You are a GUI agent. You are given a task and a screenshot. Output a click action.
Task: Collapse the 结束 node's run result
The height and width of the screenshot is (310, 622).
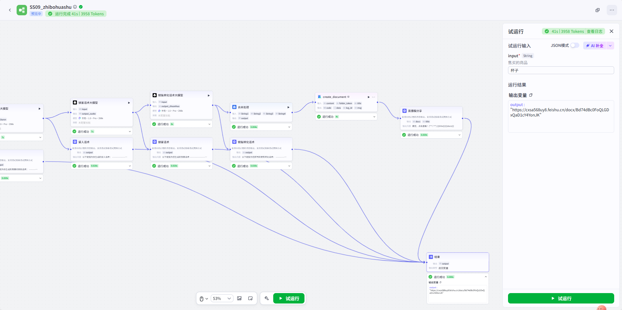[x=486, y=277]
